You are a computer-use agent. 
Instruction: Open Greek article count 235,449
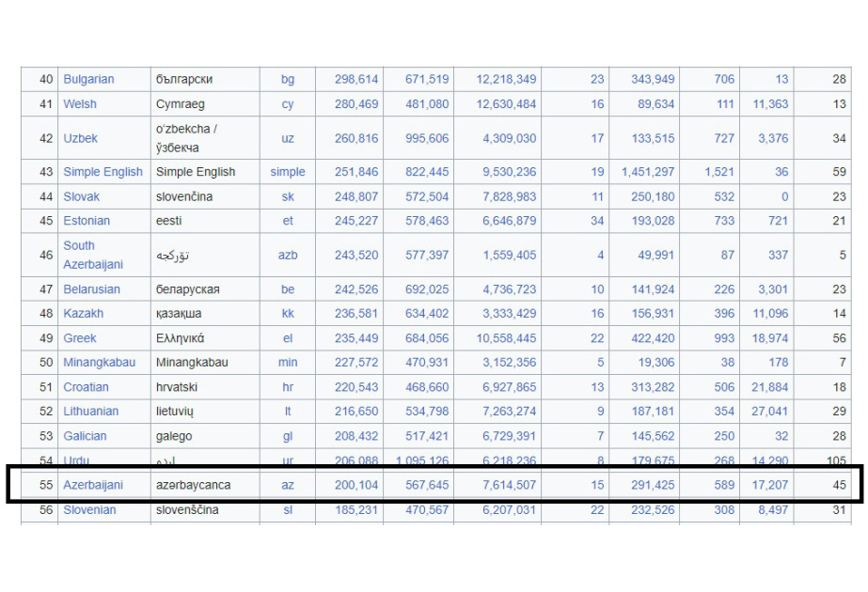[x=356, y=338]
